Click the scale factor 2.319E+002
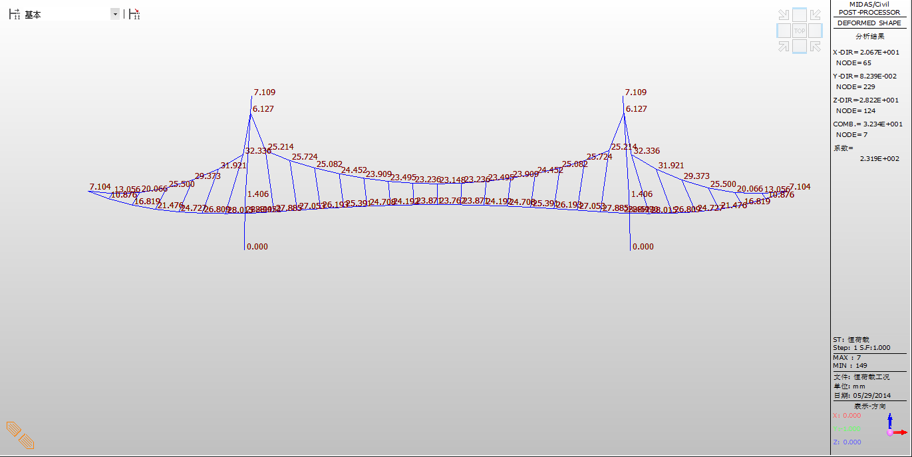Viewport: 912px width, 457px height. tap(879, 158)
